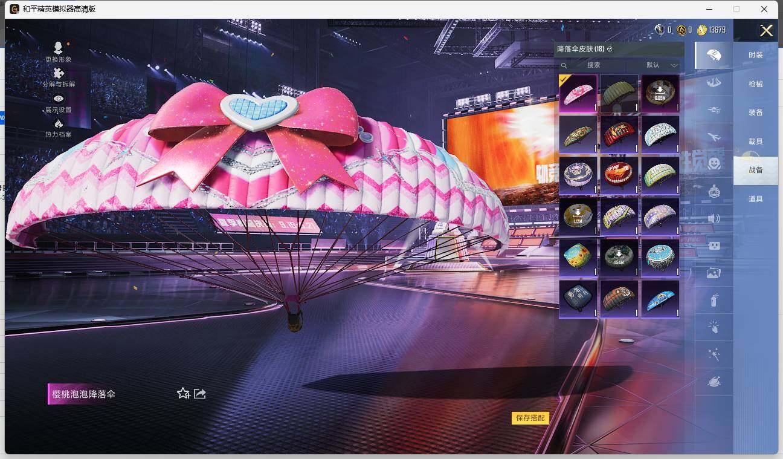Select the parachute showing 122M download
Screen dimensions: 783x459
[578, 217]
